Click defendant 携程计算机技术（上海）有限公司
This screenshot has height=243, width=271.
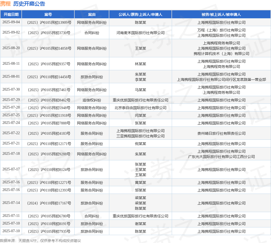222,54
